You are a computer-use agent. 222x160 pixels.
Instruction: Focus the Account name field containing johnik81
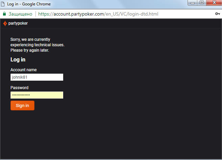click(37, 77)
